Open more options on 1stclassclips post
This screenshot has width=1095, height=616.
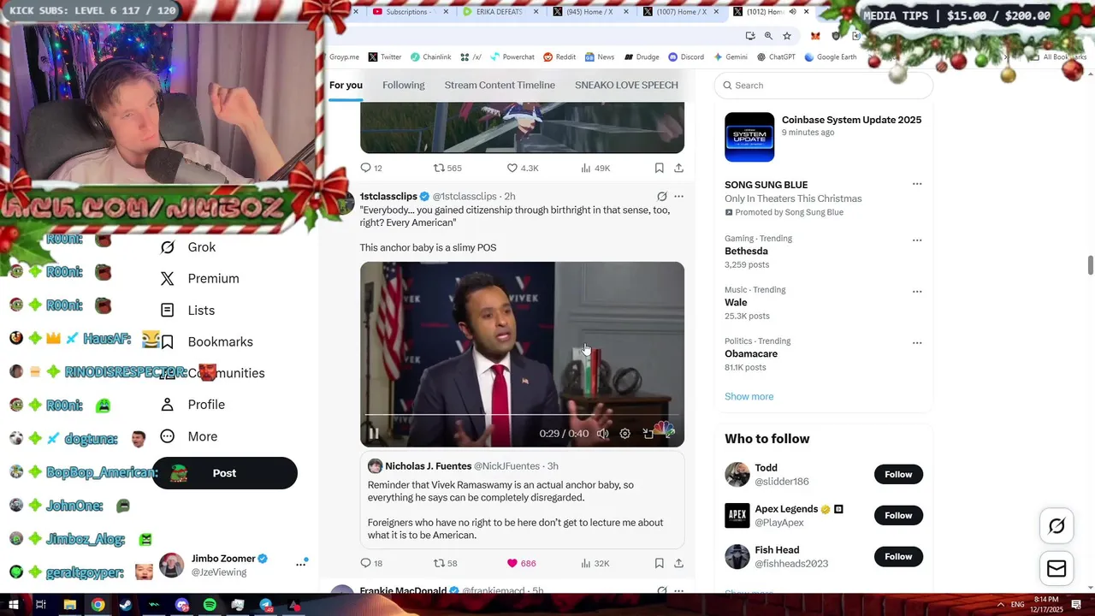[678, 197]
